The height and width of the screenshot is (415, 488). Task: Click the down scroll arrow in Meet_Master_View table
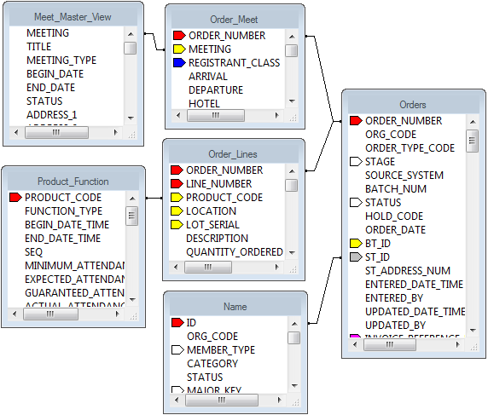tap(131, 118)
